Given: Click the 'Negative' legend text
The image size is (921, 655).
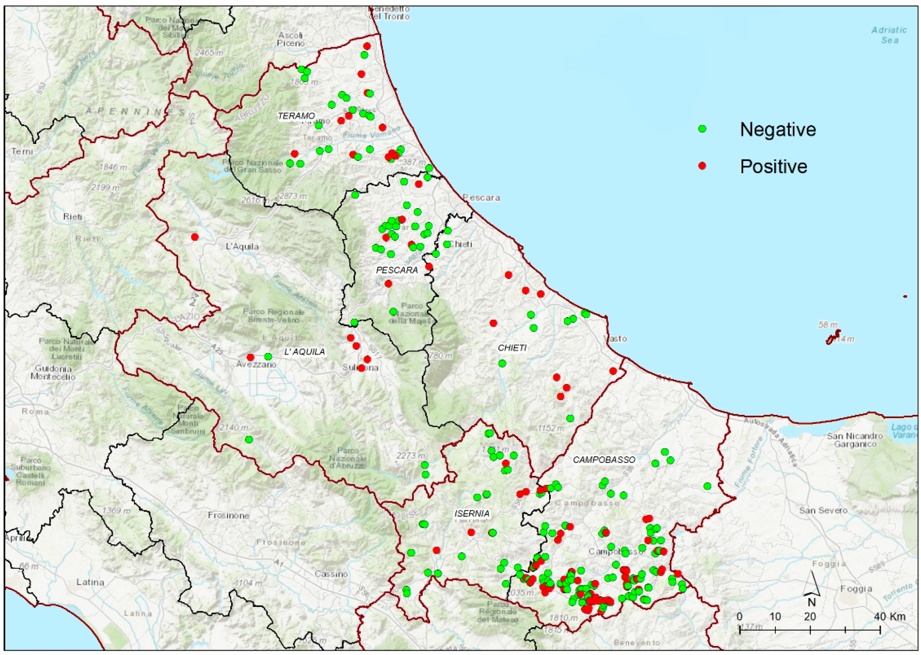Looking at the screenshot, I should pos(777,129).
